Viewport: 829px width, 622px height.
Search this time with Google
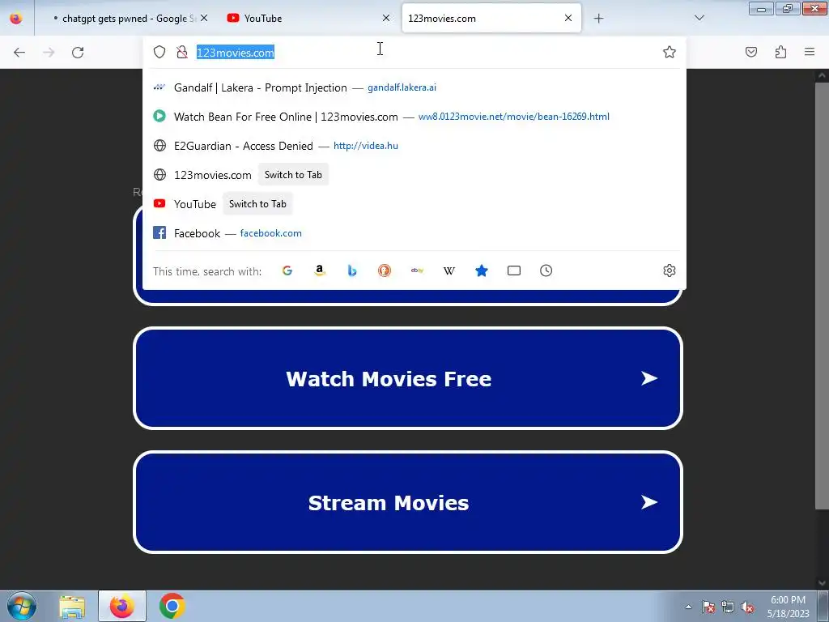287,271
